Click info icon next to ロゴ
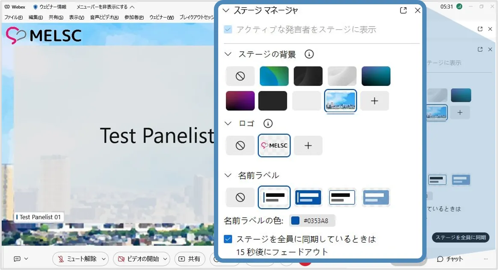The image size is (498, 270). 268,123
